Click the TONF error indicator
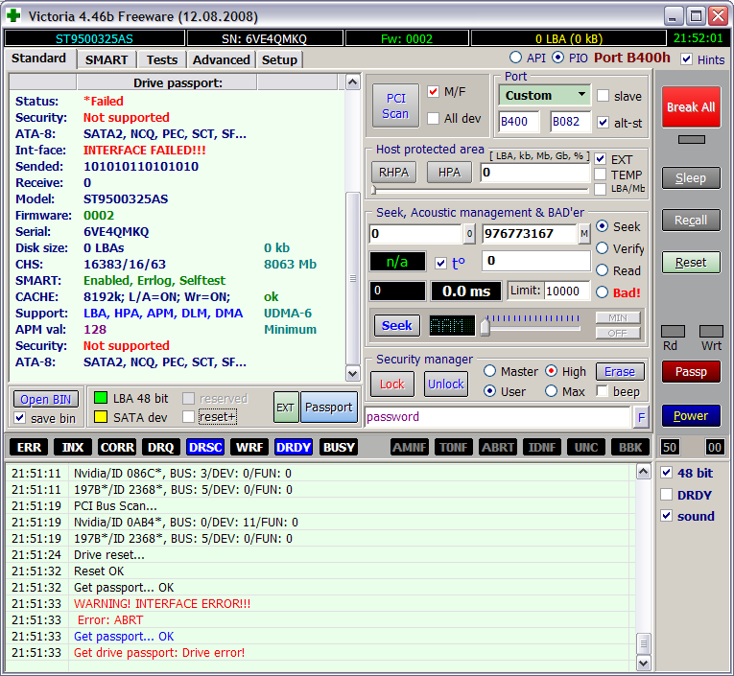734x676 pixels. [454, 447]
